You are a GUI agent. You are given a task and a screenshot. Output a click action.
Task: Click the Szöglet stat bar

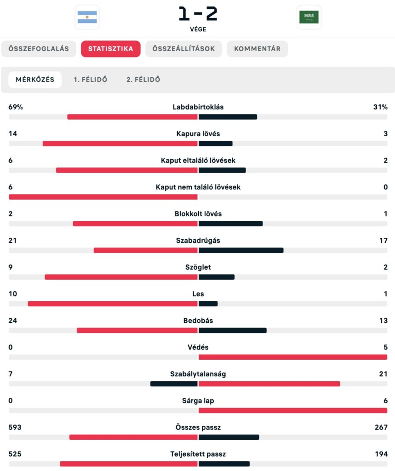pyautogui.click(x=198, y=277)
